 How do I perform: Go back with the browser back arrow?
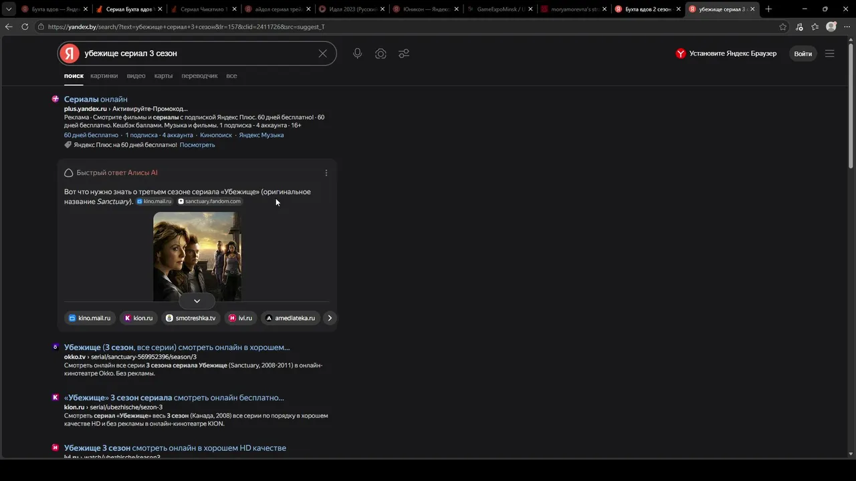tap(9, 27)
